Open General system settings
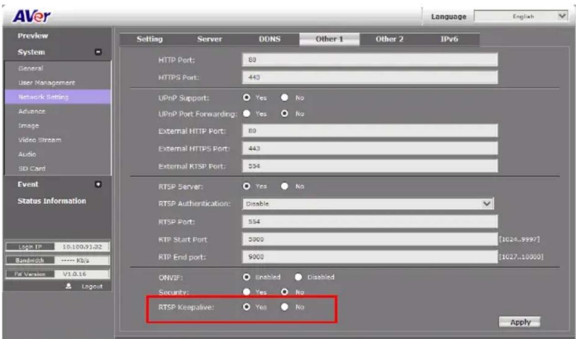Image resolution: width=576 pixels, height=339 pixels. click(31, 69)
